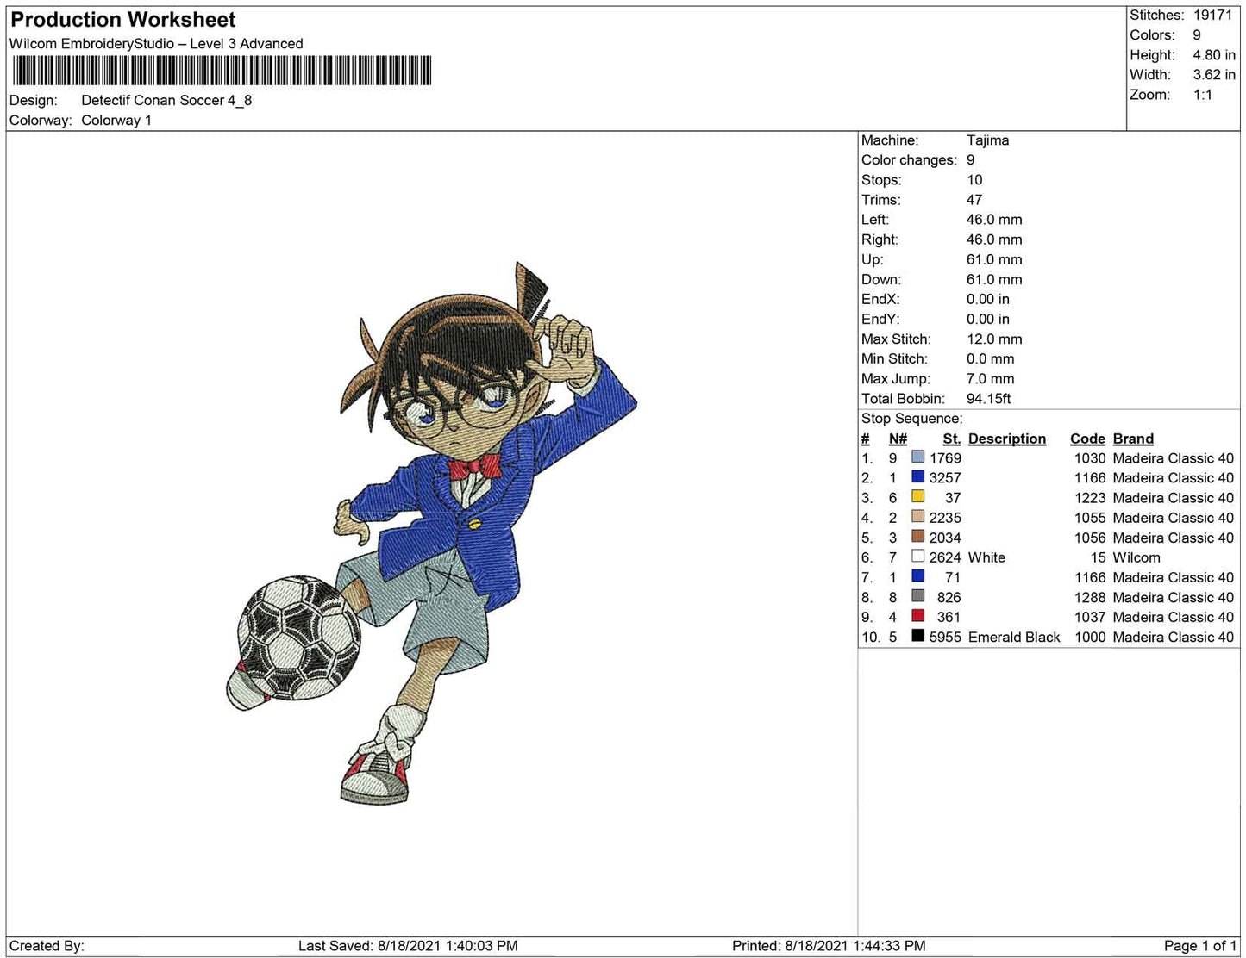Screen dimensions: 1246x958
Task: Select the Last Saved timestamp
Action: point(408,946)
